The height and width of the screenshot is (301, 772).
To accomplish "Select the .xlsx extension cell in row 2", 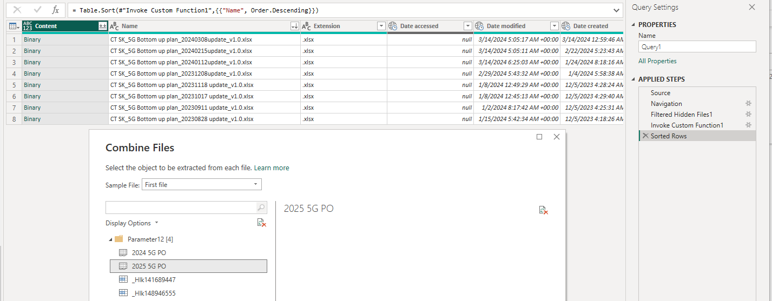I will point(344,51).
